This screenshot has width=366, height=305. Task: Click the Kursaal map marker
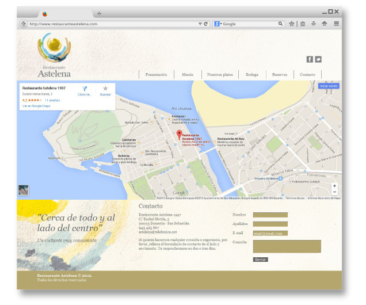237,134
